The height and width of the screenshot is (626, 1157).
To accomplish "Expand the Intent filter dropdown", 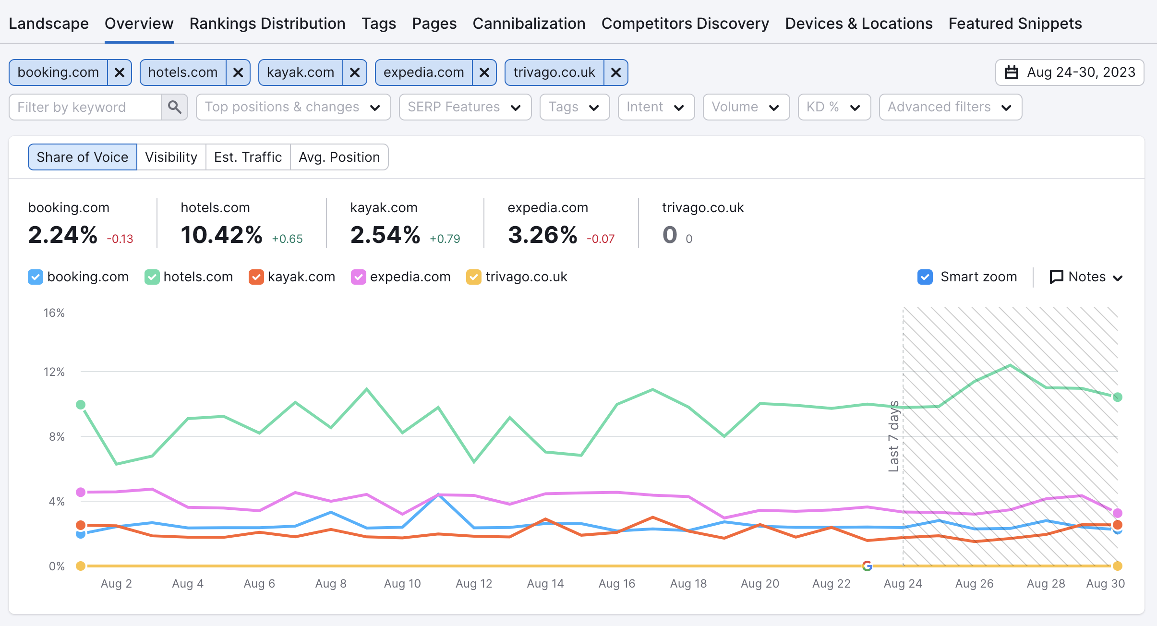I will coord(655,107).
